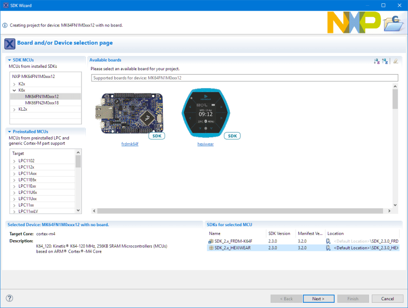Click the Next button
Image resolution: width=408 pixels, height=308 pixels.
coord(318,298)
